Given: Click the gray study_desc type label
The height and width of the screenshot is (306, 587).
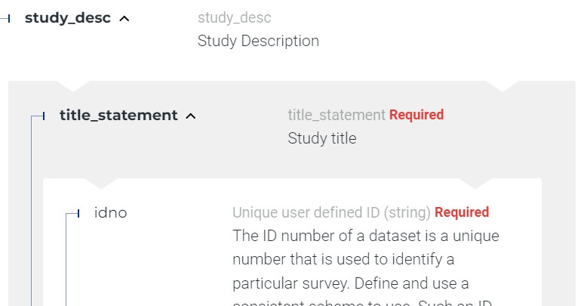Looking at the screenshot, I should [234, 17].
